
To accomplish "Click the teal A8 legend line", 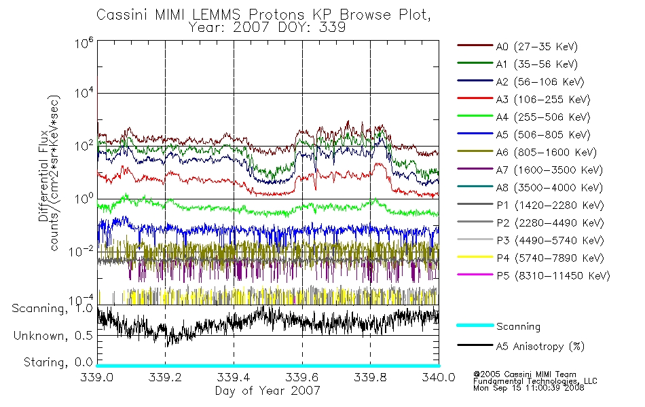I will point(475,187).
